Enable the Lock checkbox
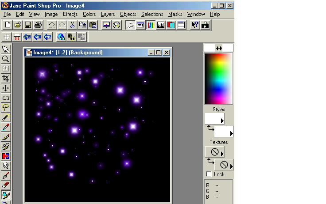 coord(209,174)
